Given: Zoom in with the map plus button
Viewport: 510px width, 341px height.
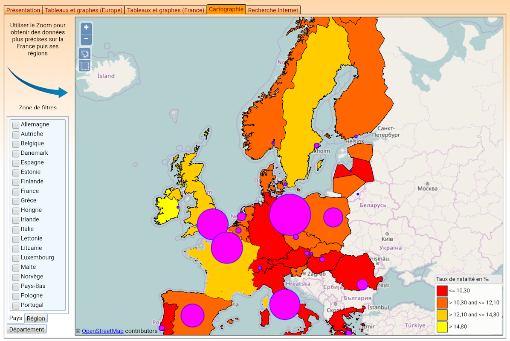Looking at the screenshot, I should coord(86,28).
